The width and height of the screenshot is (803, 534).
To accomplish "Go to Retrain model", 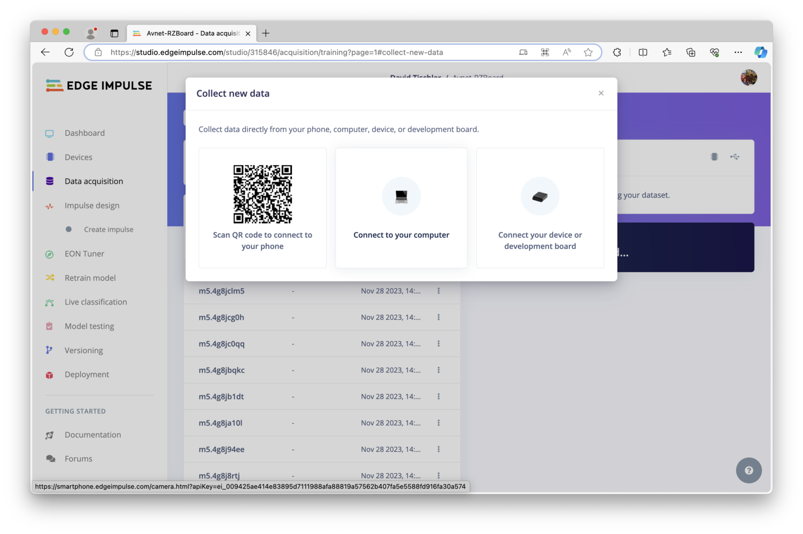I will coord(90,278).
